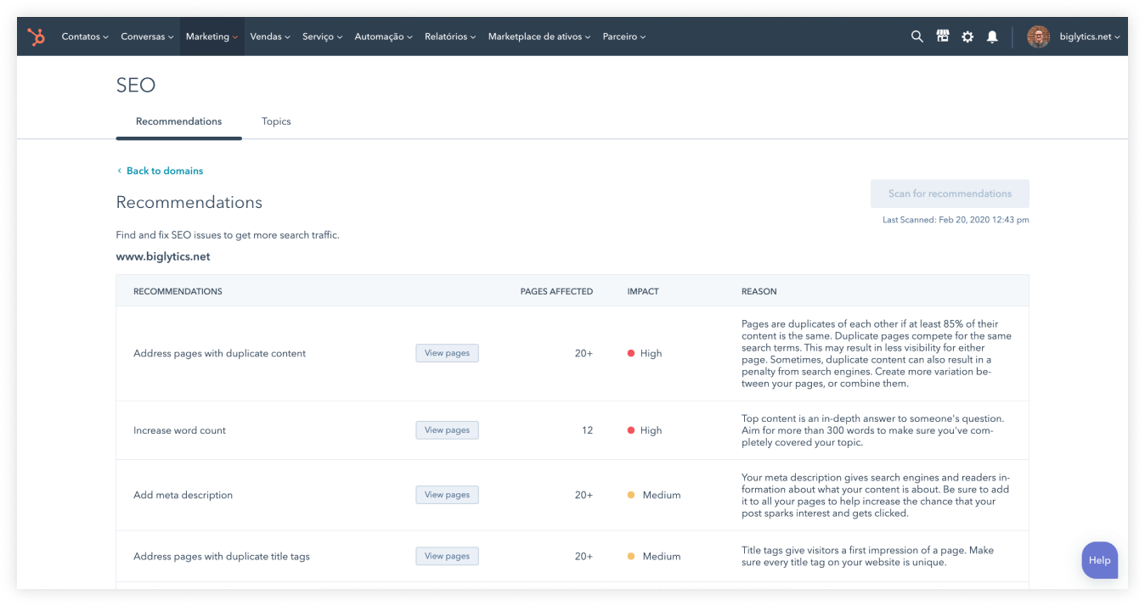Open the Marketing menu

[x=212, y=36]
